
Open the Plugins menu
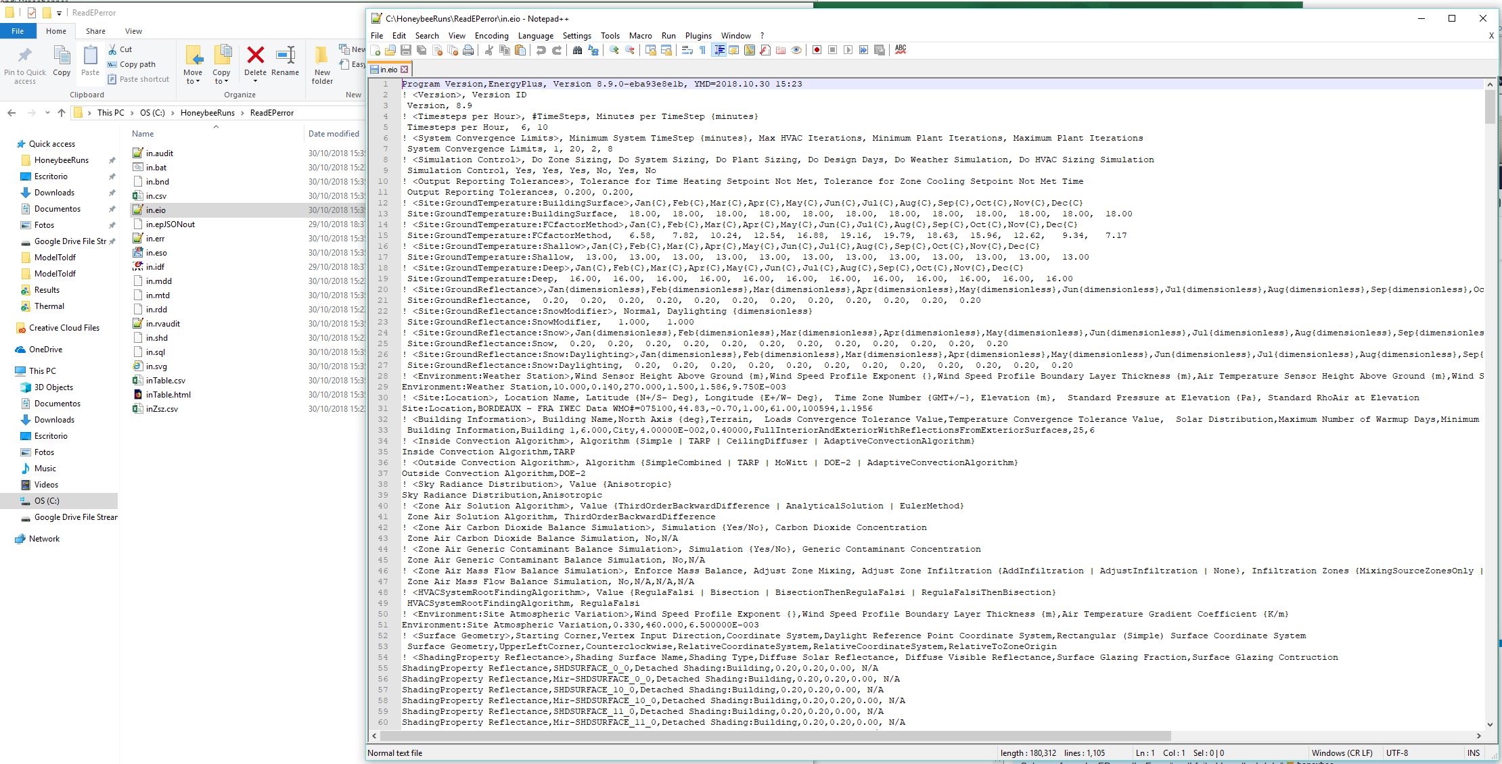(698, 36)
